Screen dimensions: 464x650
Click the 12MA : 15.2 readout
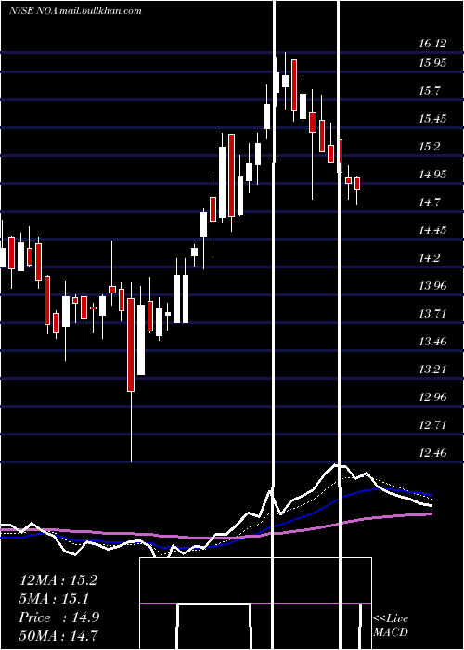click(x=58, y=580)
